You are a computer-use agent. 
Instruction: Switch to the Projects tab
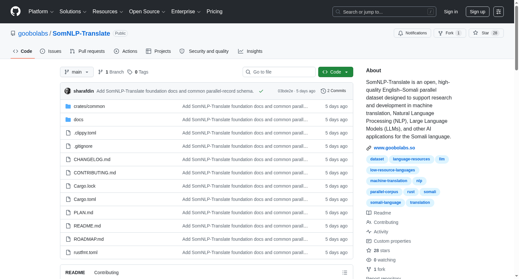pos(158,51)
